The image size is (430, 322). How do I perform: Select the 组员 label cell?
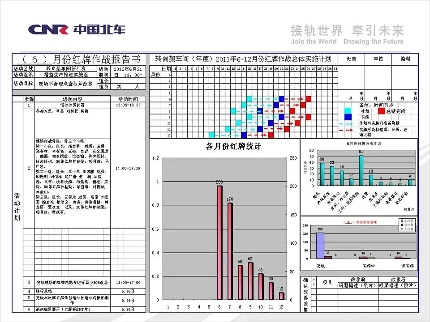104,86
